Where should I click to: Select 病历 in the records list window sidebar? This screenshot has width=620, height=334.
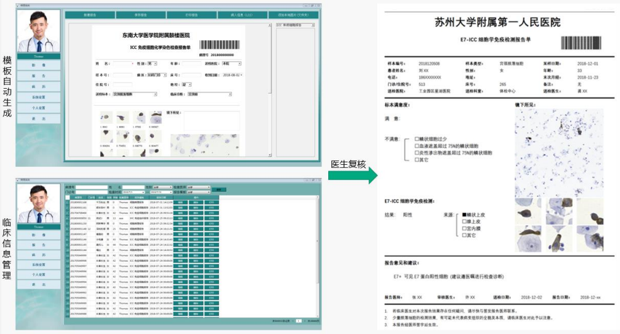click(x=39, y=255)
